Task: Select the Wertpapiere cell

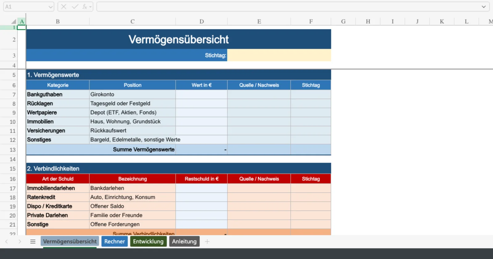Action: (x=58, y=113)
